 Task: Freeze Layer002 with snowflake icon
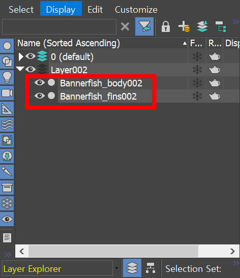(197, 70)
